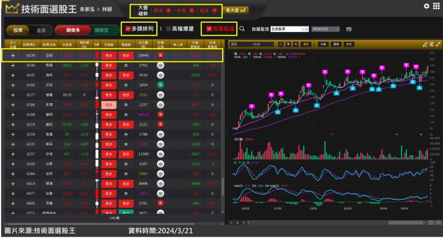The height and width of the screenshot is (239, 443).
Task: Sort by the 日線數 column header
Action: click(x=109, y=45)
